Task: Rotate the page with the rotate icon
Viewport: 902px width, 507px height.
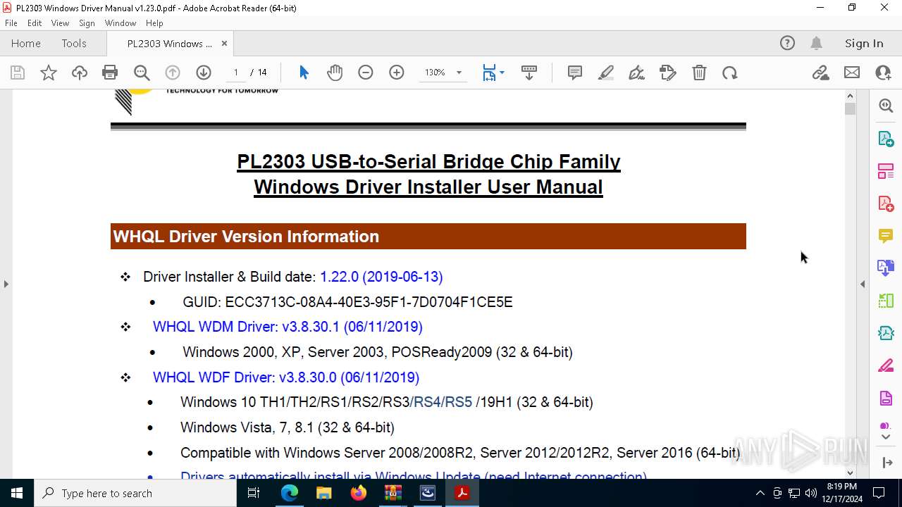Action: pyautogui.click(x=730, y=73)
